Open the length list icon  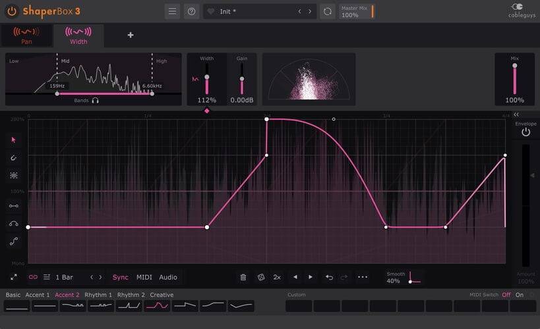47,277
